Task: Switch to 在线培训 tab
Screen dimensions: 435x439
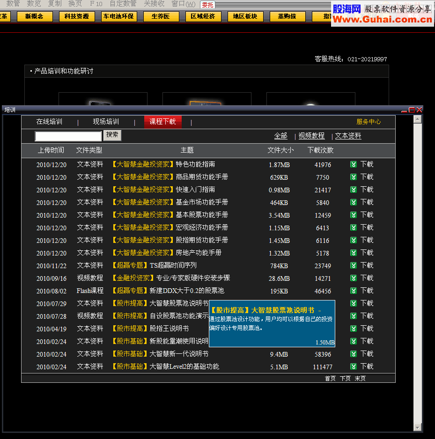Action: pos(49,122)
